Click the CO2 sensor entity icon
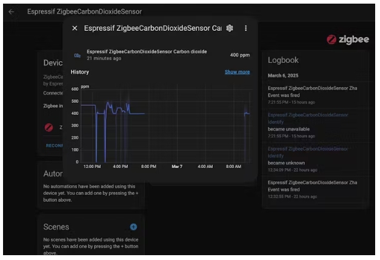 [77, 55]
